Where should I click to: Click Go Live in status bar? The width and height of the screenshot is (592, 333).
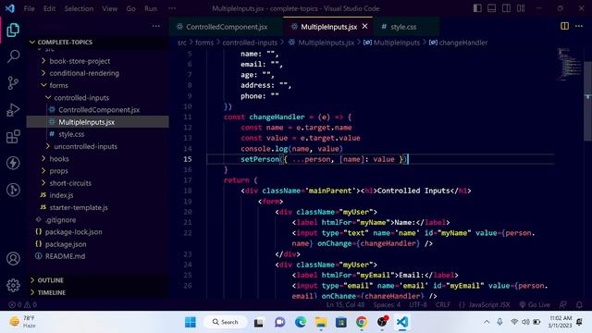[535, 304]
